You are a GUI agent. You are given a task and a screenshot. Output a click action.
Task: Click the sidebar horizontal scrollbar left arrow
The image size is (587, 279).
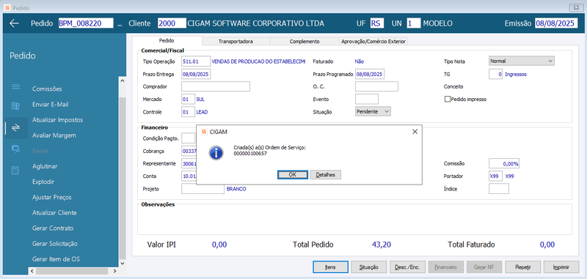coord(32,271)
